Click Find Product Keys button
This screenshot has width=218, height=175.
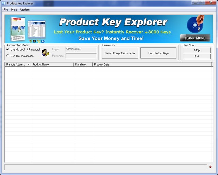click(158, 53)
